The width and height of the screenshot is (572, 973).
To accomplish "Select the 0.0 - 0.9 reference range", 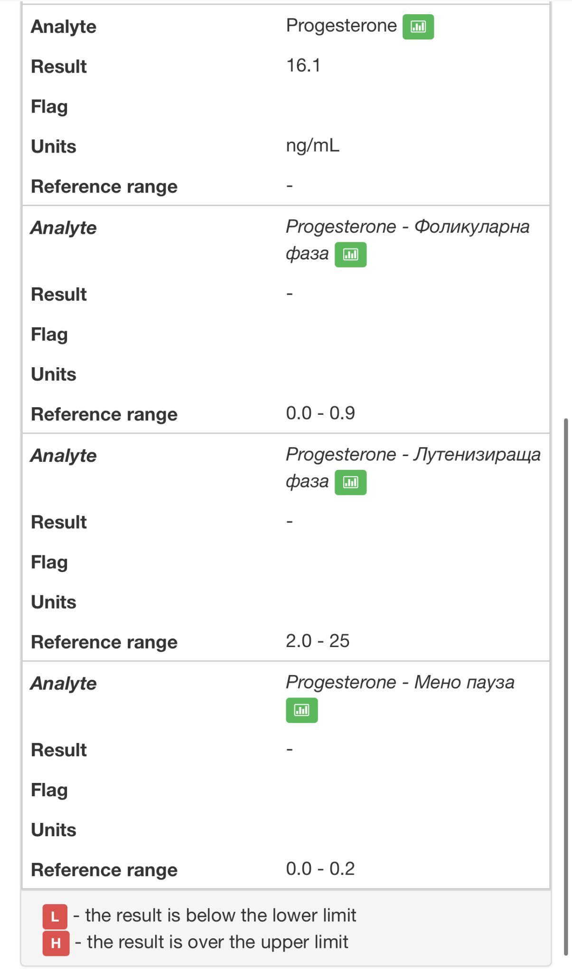I will pos(320,413).
